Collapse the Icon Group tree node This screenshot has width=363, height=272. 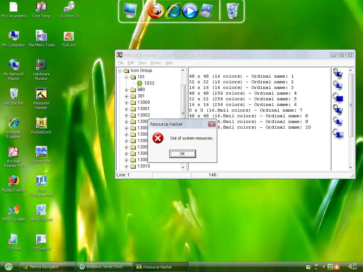pyautogui.click(x=120, y=71)
